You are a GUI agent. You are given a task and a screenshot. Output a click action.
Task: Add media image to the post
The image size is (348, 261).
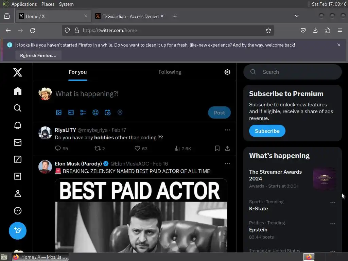point(58,112)
